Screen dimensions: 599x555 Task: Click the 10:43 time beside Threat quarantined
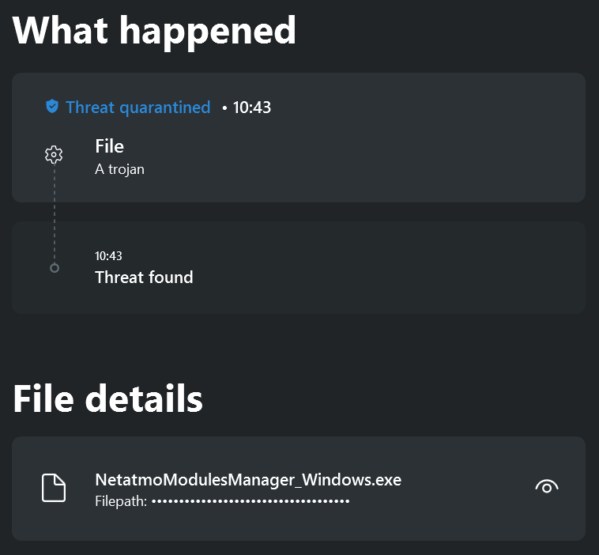coord(252,108)
